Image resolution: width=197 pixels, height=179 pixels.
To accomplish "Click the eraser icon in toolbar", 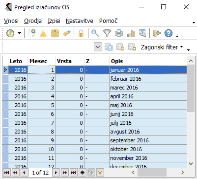I will click(67, 33).
